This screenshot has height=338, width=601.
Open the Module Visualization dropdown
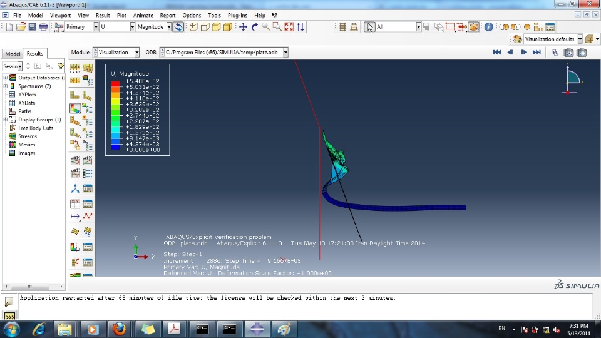pos(137,53)
